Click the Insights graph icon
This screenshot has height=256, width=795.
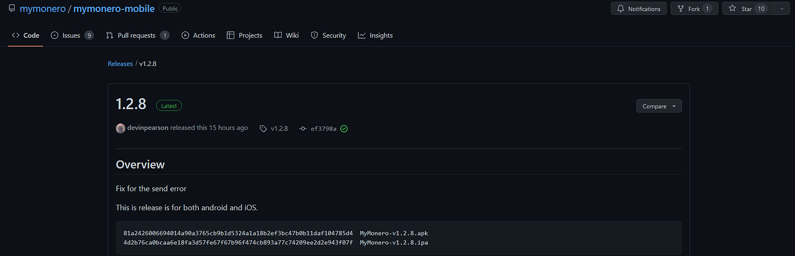361,35
